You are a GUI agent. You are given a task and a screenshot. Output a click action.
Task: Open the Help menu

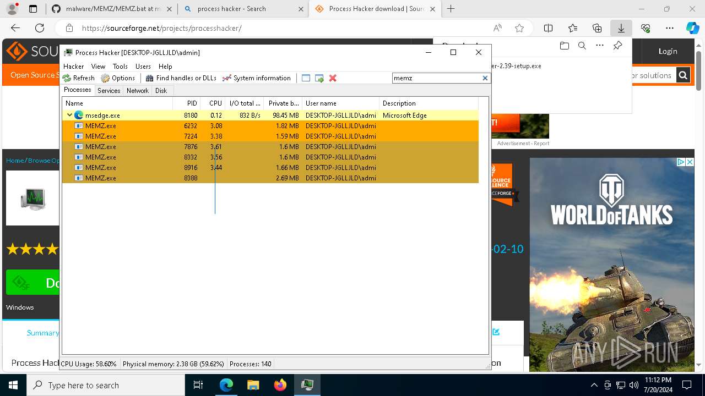click(x=165, y=66)
